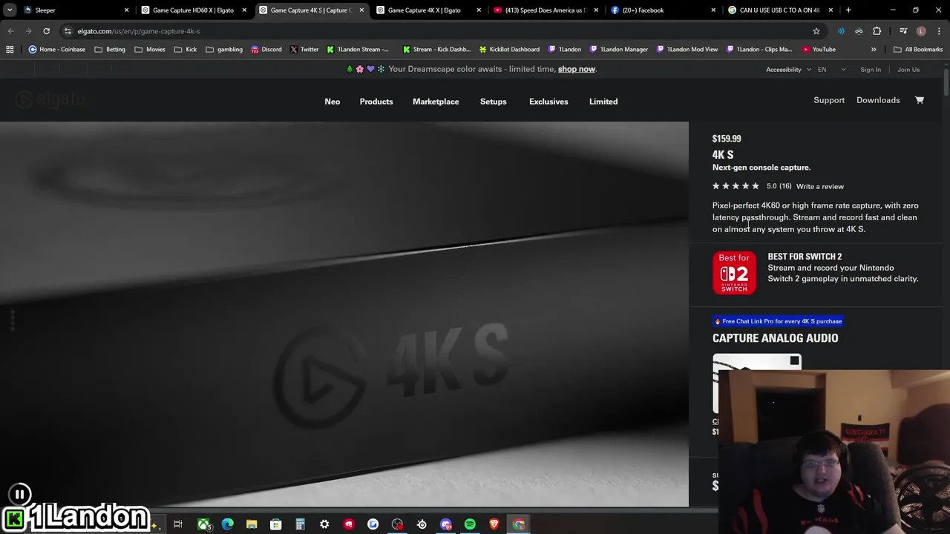Viewport: 950px width, 534px height.
Task: Show hidden bookmarks with double chevron
Action: click(874, 50)
